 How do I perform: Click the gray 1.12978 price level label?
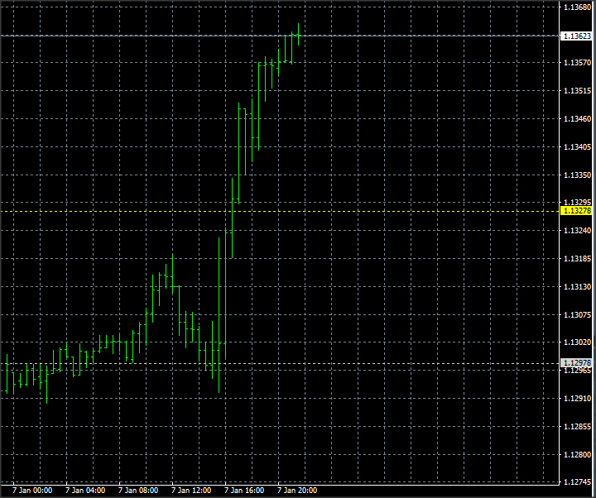point(576,363)
